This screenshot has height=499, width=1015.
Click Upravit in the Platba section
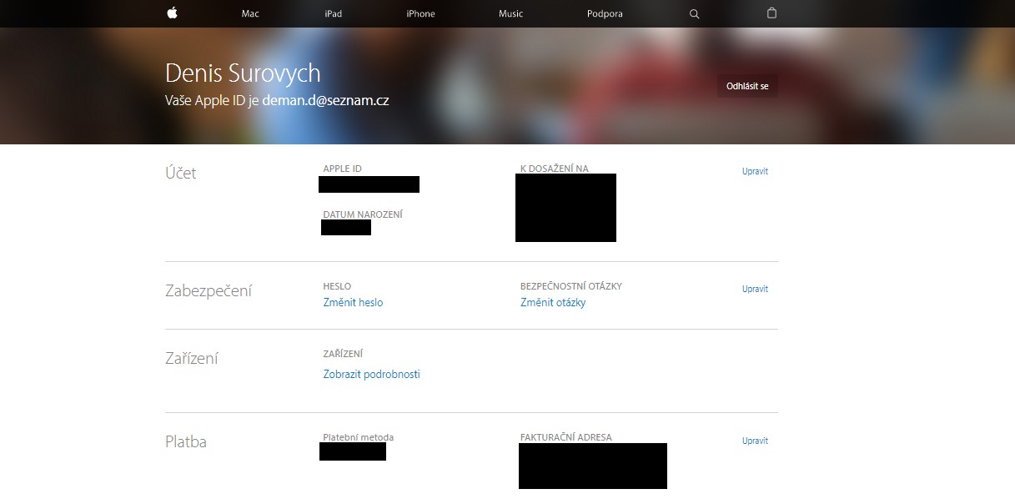tap(755, 441)
